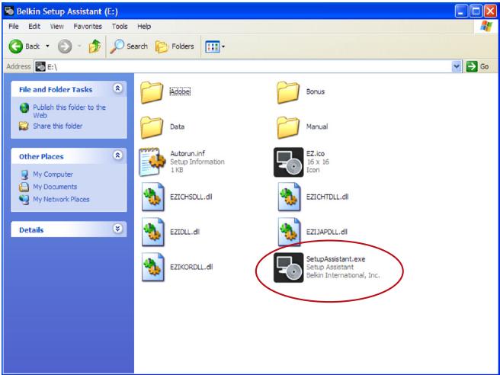Collapse the Other Places panel
Image resolution: width=500 pixels, height=375 pixels.
click(x=117, y=155)
